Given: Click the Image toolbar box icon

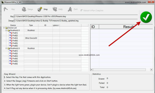Looking at the screenshot, I should coord(24,9).
